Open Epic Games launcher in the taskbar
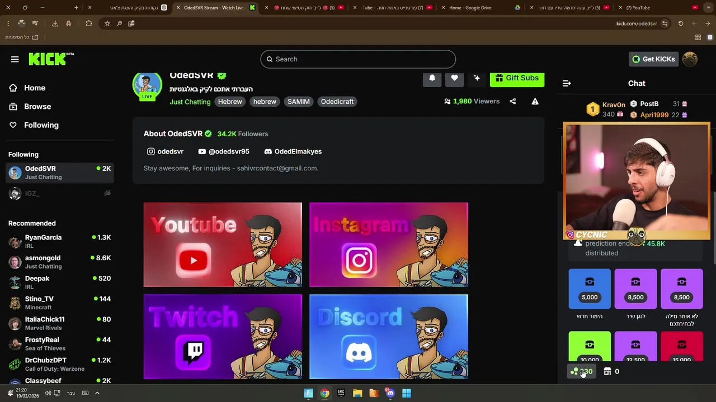Screen dimensions: 716x402 (341, 393)
